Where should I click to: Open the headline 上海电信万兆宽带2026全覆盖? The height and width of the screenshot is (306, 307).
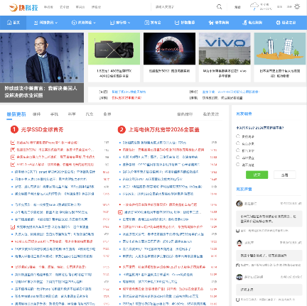(163, 130)
